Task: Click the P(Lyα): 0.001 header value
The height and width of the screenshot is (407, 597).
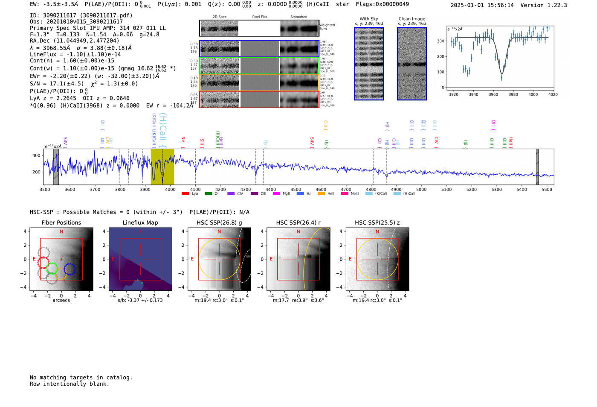Action: [x=180, y=4]
